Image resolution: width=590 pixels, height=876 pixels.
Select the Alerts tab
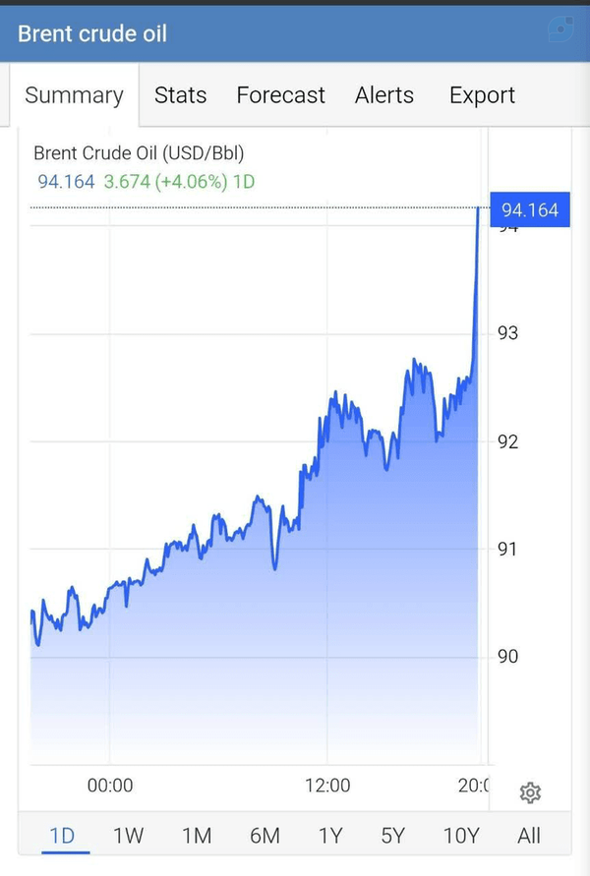384,95
